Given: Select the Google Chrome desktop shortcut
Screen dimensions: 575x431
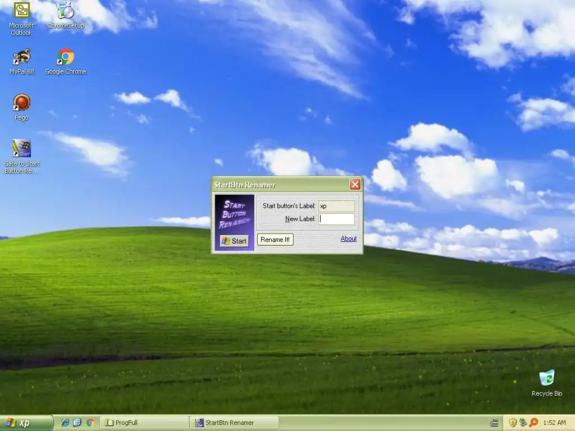Looking at the screenshot, I should 66,61.
